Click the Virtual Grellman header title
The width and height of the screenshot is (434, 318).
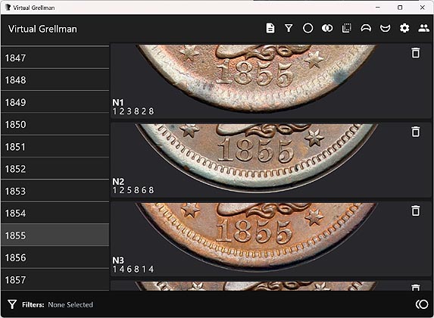tap(42, 29)
